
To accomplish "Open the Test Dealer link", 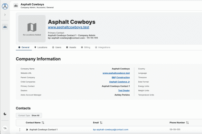I will [x=124, y=90].
